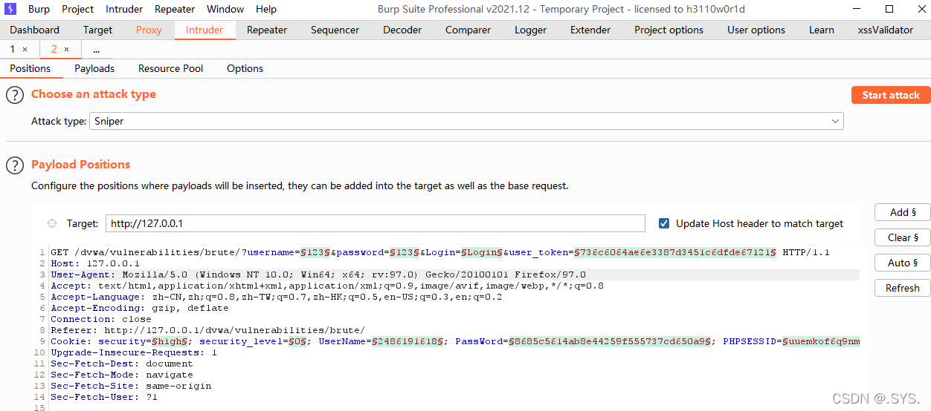Click the Host: 127.0.0.1 line
This screenshot has height=411, width=931.
(95, 263)
